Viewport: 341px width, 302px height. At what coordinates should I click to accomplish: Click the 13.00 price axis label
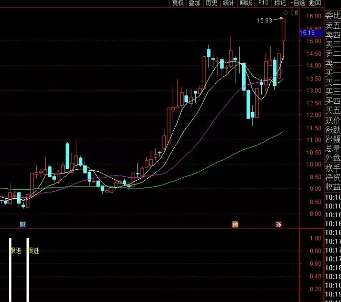314,90
